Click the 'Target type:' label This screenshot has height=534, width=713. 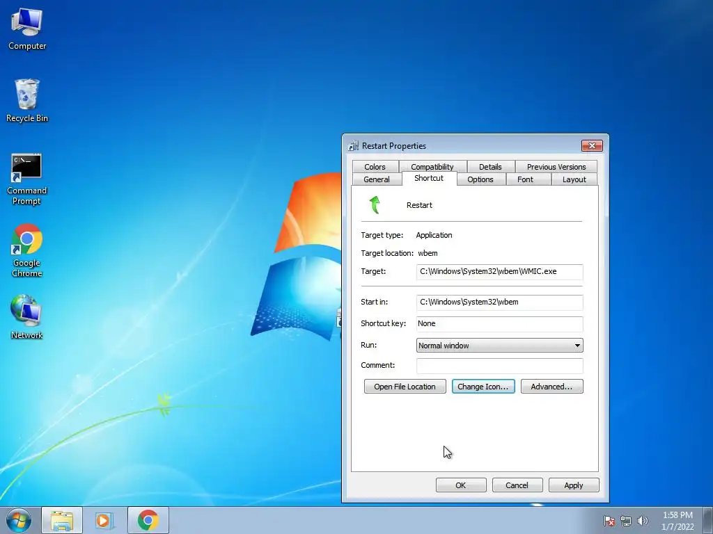point(382,235)
